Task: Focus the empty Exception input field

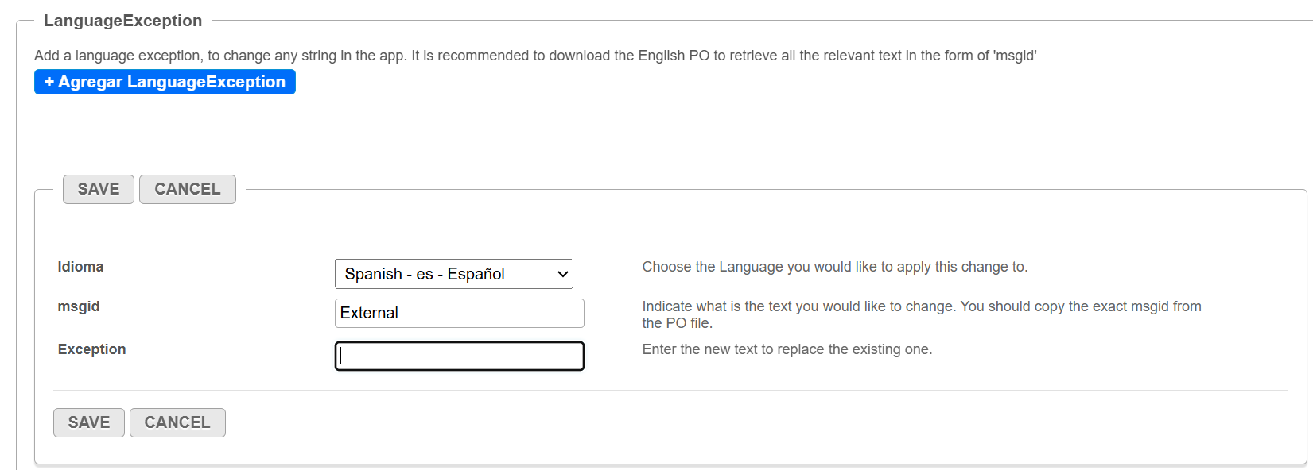Action: [x=460, y=356]
